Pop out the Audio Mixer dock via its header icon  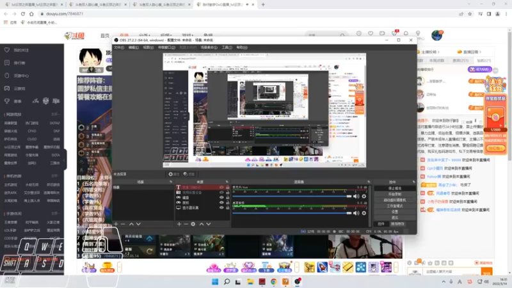tap(369, 182)
